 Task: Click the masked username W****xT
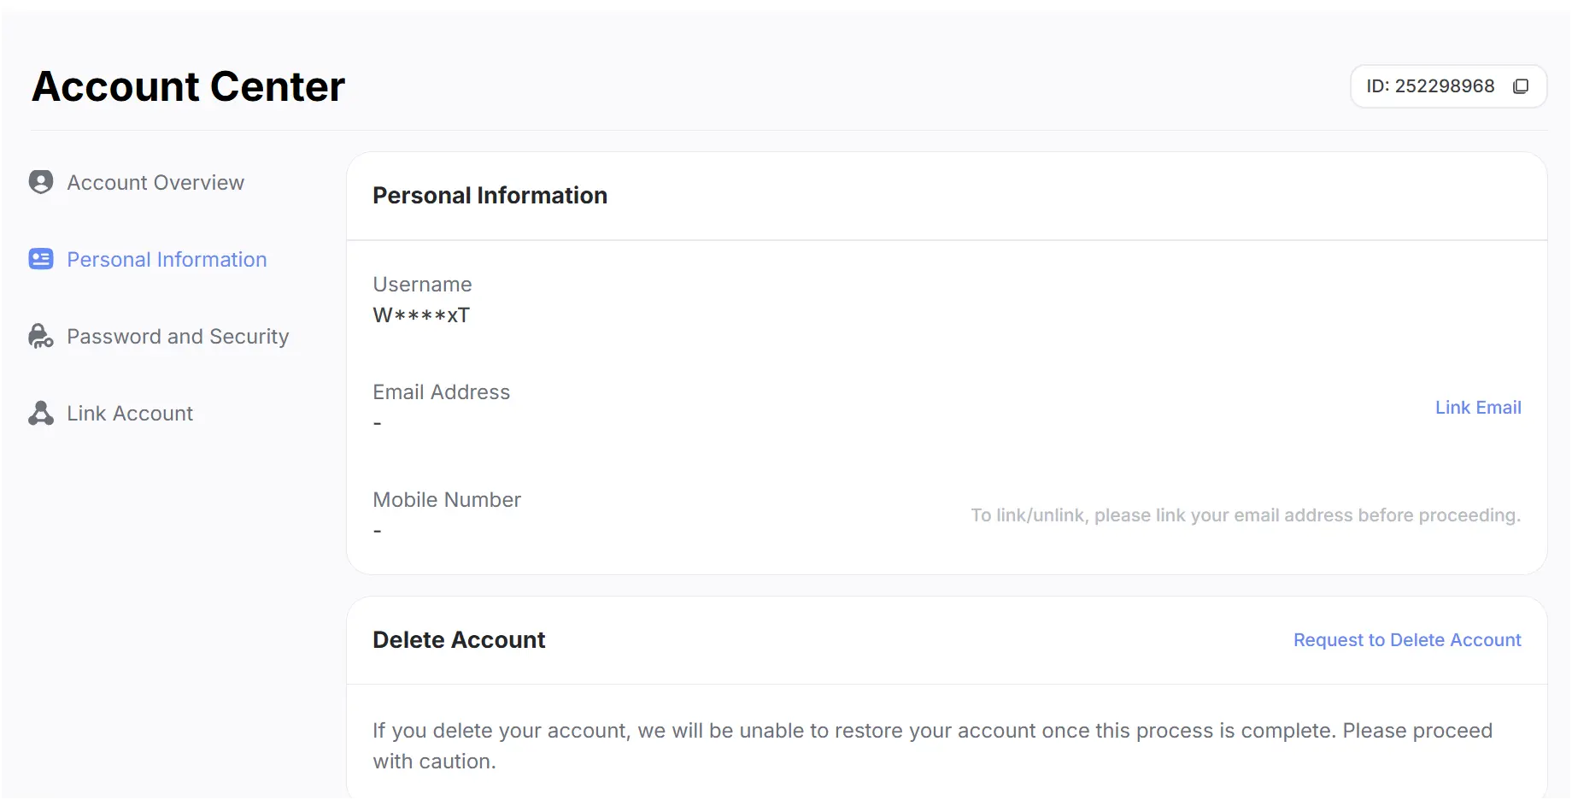coord(421,315)
